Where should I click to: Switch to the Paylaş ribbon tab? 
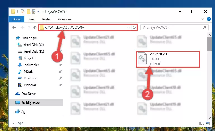(x=46, y=19)
